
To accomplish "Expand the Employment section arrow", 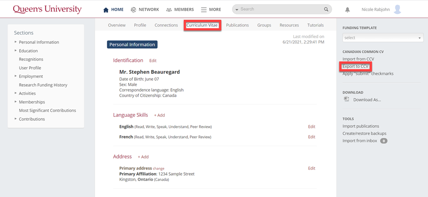I will (x=15, y=76).
